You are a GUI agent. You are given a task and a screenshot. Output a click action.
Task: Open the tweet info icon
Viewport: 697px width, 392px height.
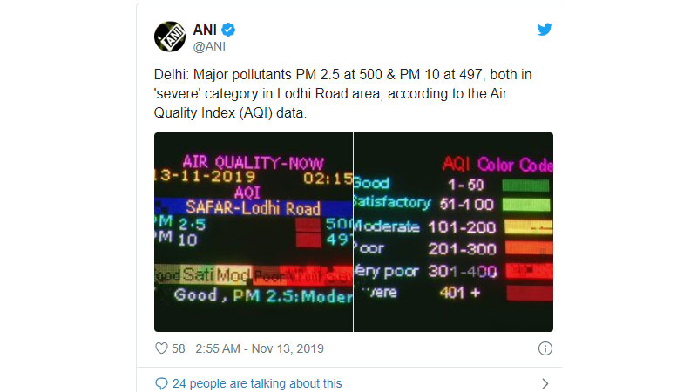click(545, 348)
